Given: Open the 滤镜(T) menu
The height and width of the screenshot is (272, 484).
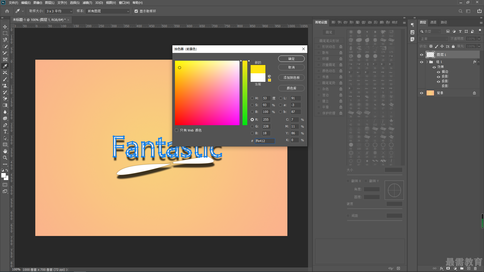Looking at the screenshot, I should point(87,3).
